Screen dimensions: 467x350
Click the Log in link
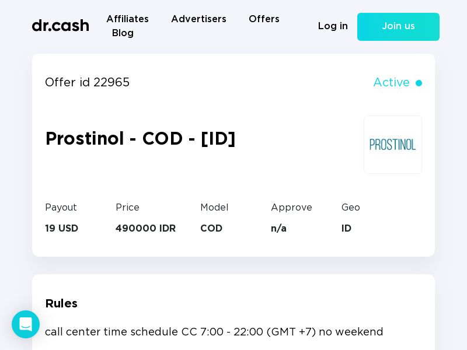pyautogui.click(x=333, y=26)
